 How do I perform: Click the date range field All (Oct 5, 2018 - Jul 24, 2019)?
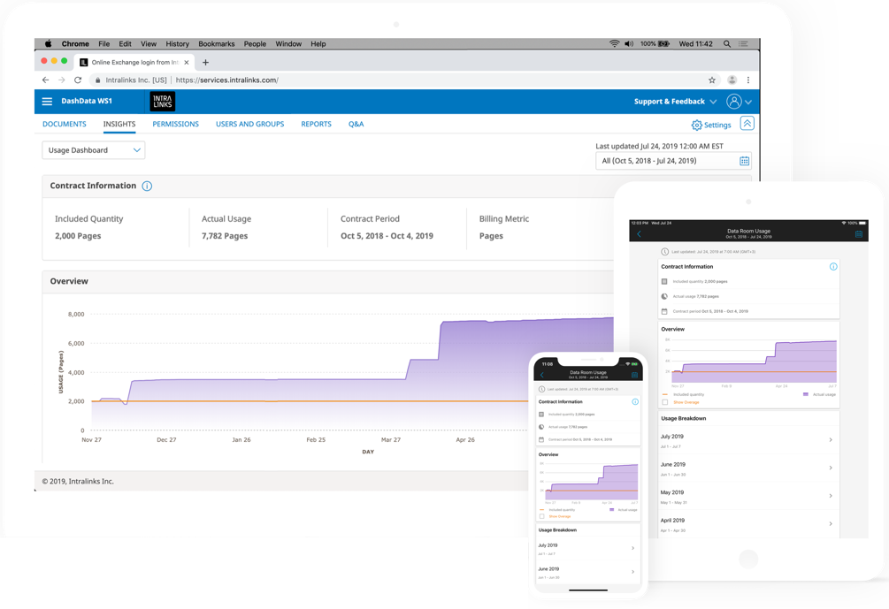(x=673, y=161)
